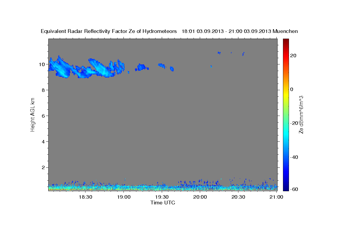Viewport: 343px width, 229px height.
Task: Click the colorbar tick label 0
Action: (x=292, y=89)
